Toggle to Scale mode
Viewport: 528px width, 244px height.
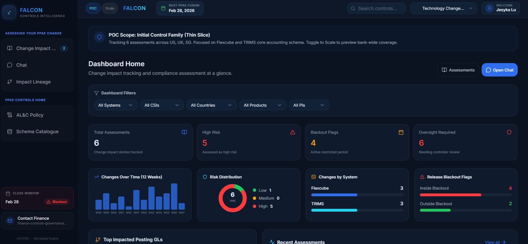[x=110, y=8]
